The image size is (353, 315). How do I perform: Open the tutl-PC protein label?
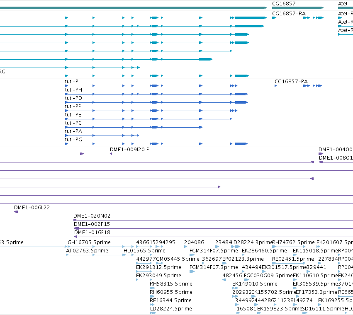pyautogui.click(x=73, y=123)
